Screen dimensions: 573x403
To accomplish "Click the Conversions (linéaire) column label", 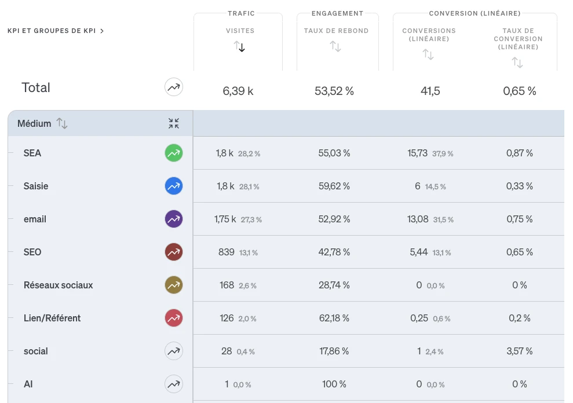I will tap(429, 35).
